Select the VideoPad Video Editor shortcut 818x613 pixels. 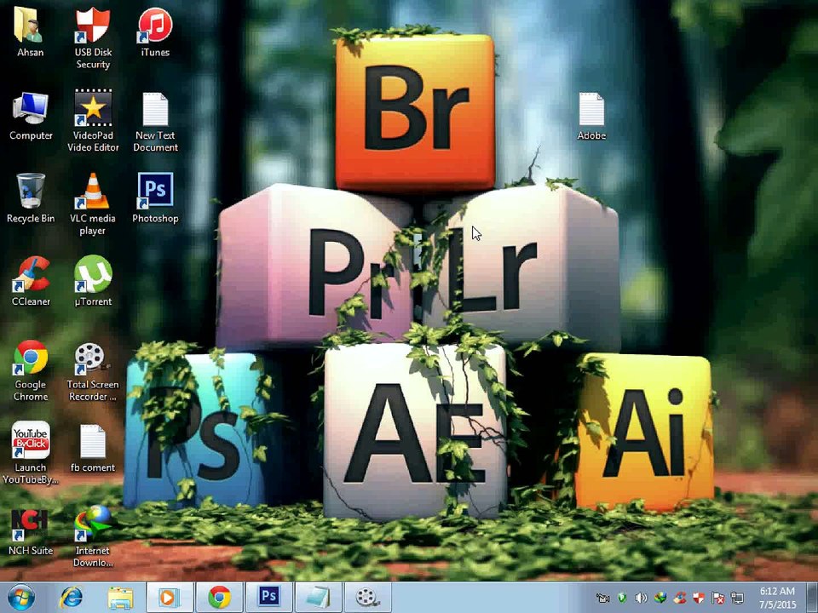93,121
